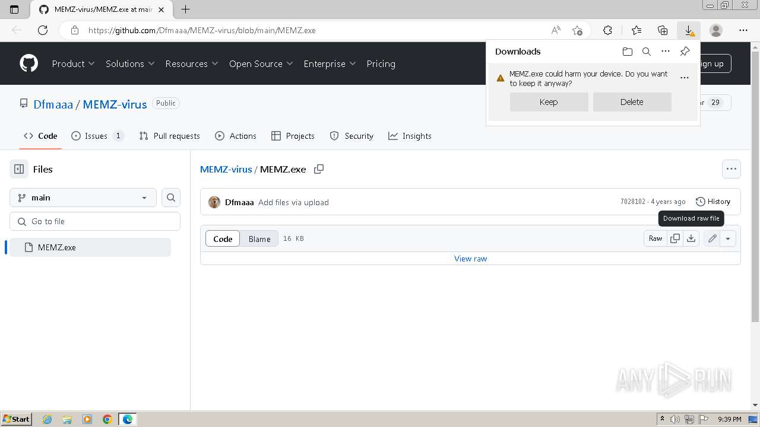This screenshot has width=760, height=427.
Task: Open the Pricing link
Action: click(381, 63)
